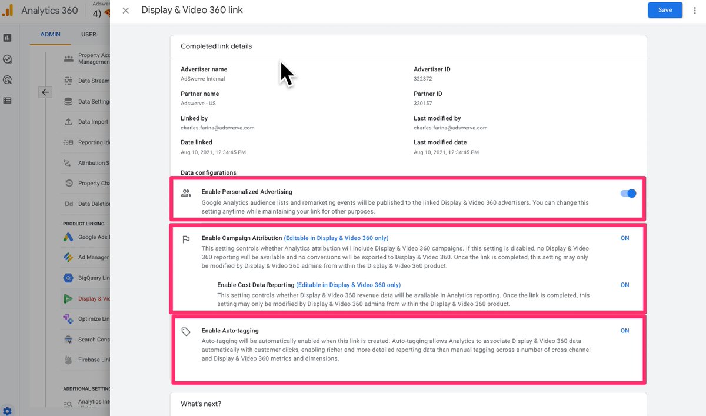Viewport: 706px width, 416px height.
Task: Click advertiser name value AdSwerve Internal
Action: 203,79
